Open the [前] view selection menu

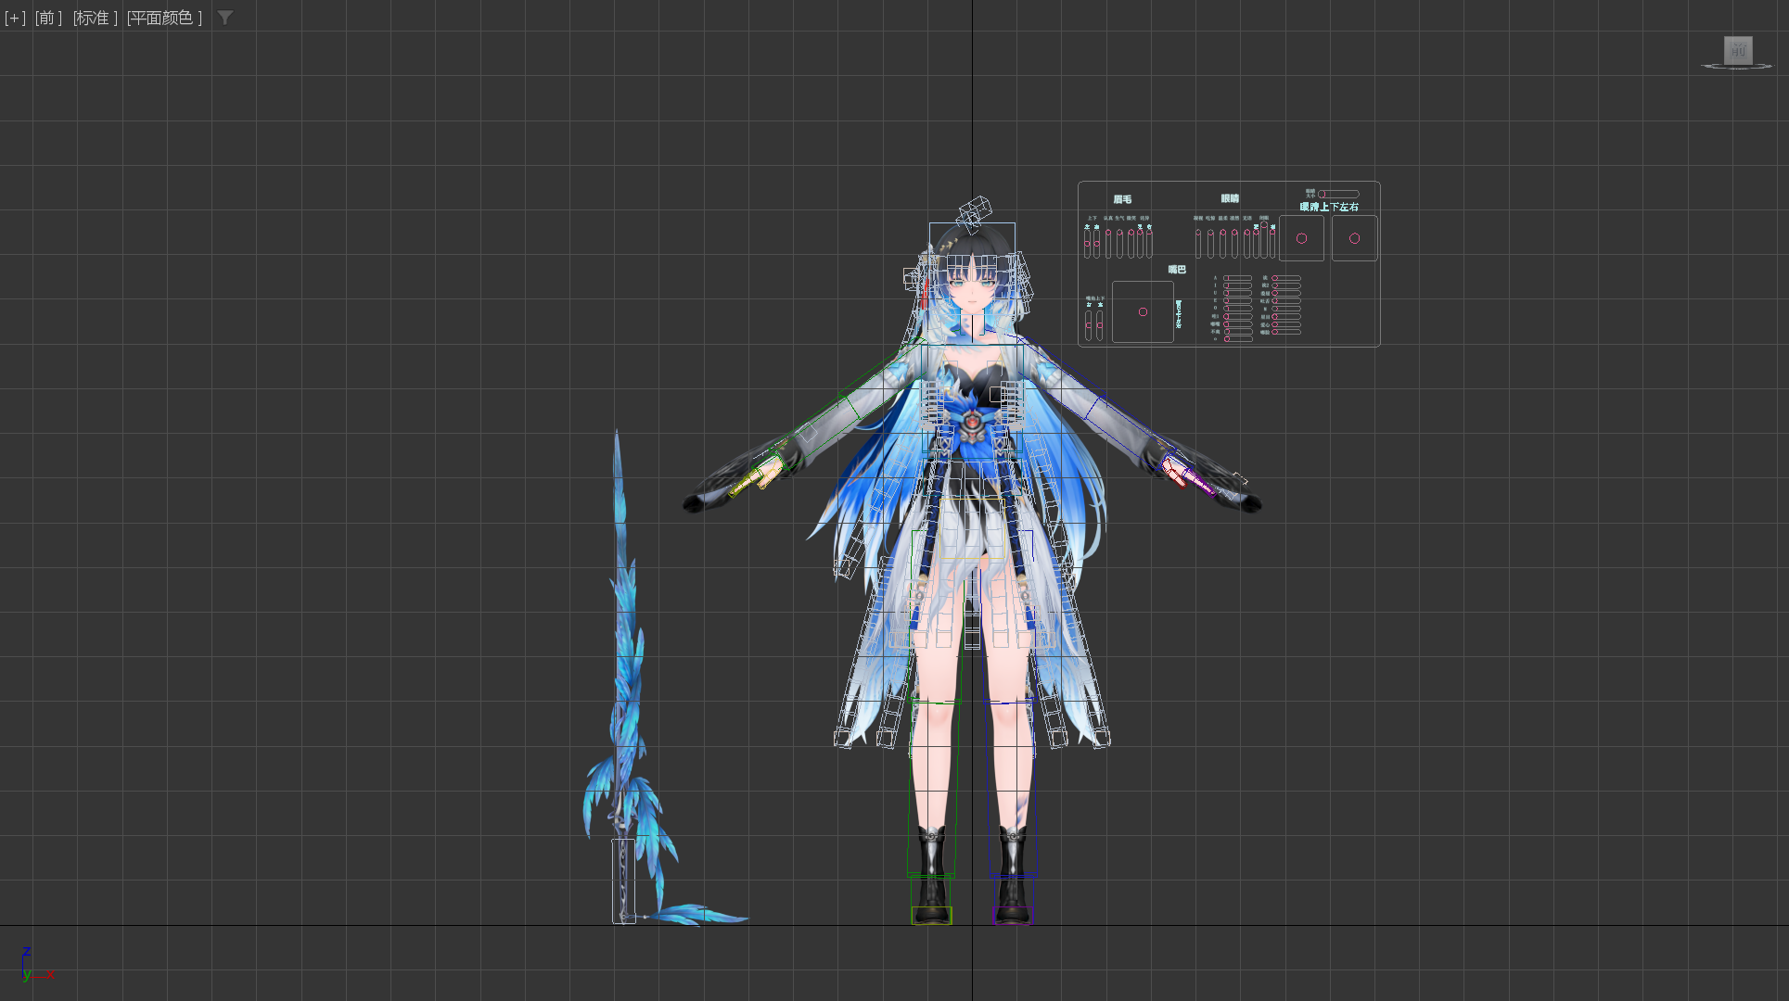point(48,18)
